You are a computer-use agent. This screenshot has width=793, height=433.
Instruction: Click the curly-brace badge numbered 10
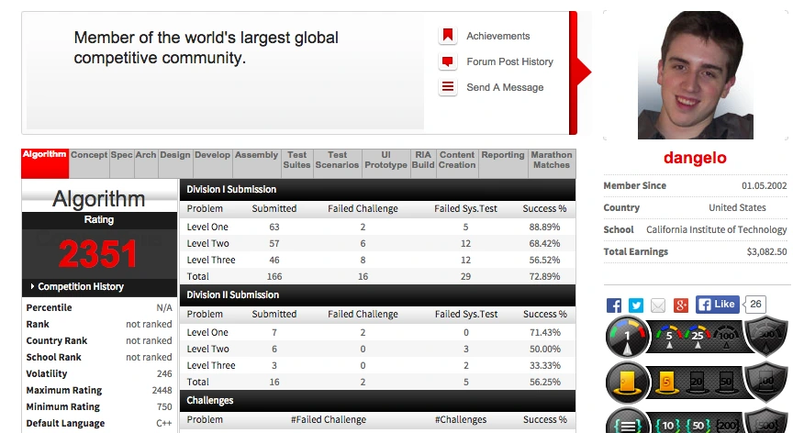pyautogui.click(x=668, y=426)
